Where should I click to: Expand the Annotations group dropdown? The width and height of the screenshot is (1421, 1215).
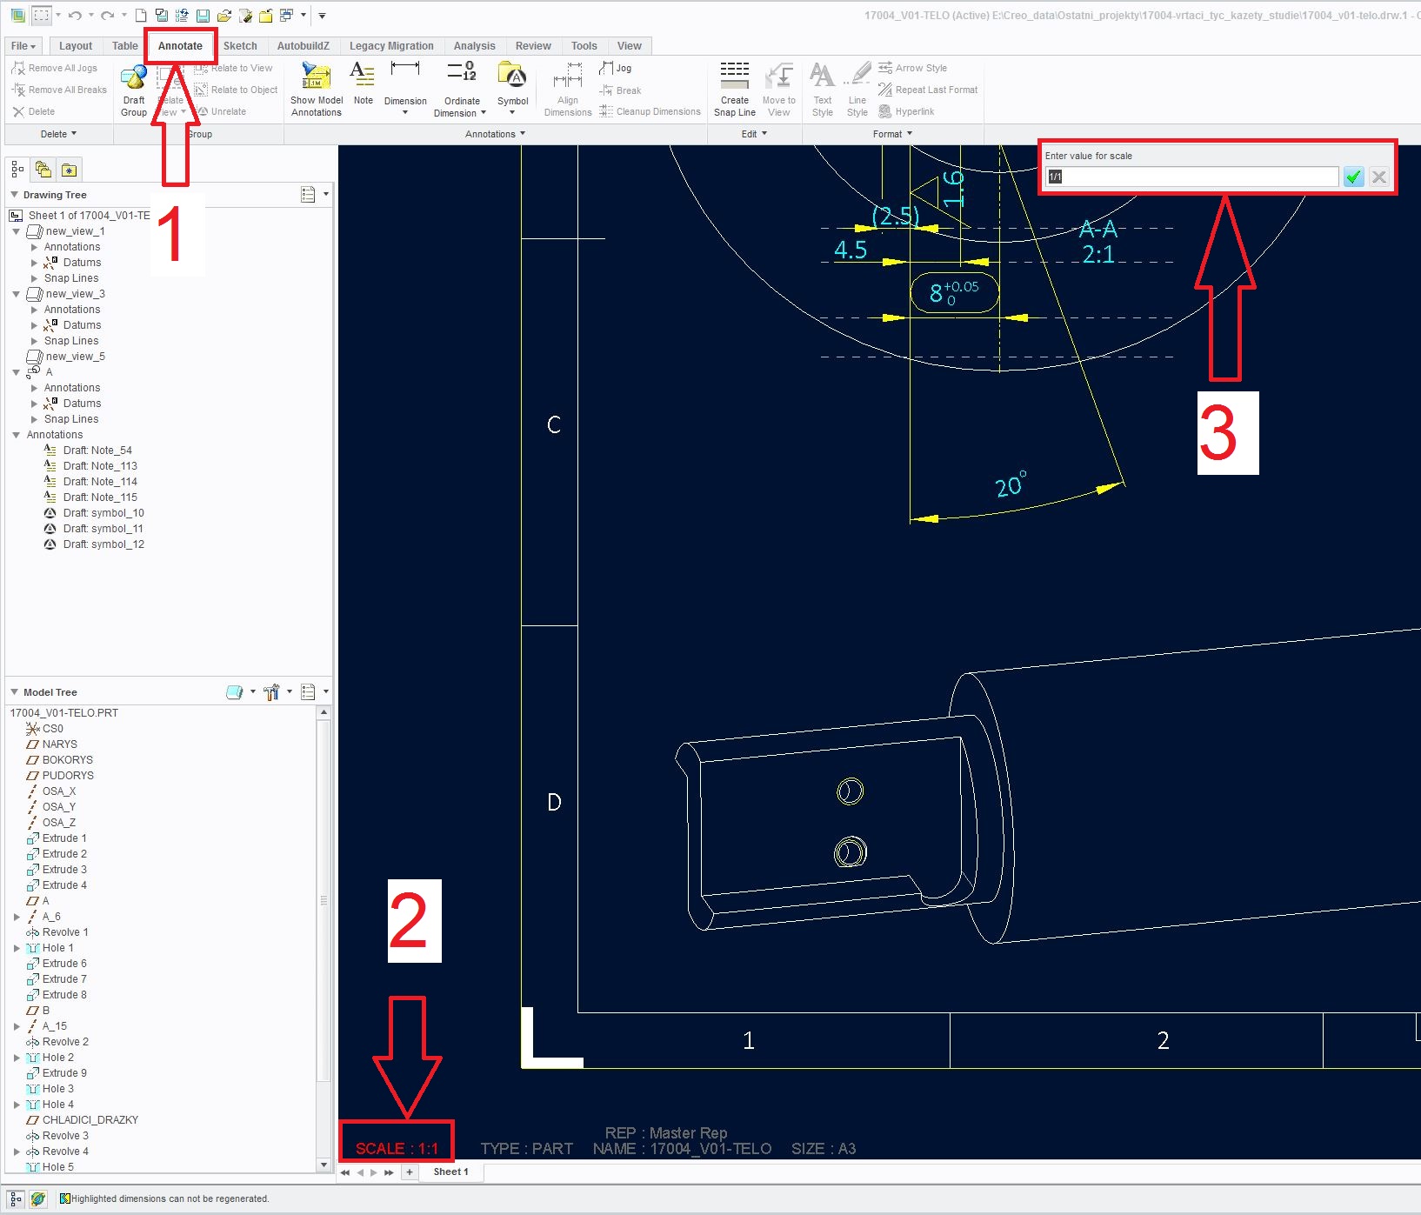496,134
